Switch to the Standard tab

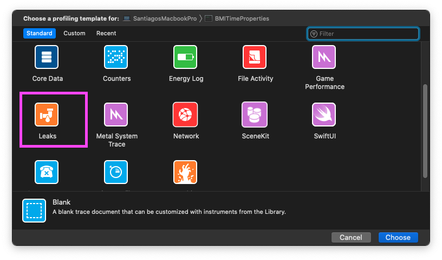[39, 33]
